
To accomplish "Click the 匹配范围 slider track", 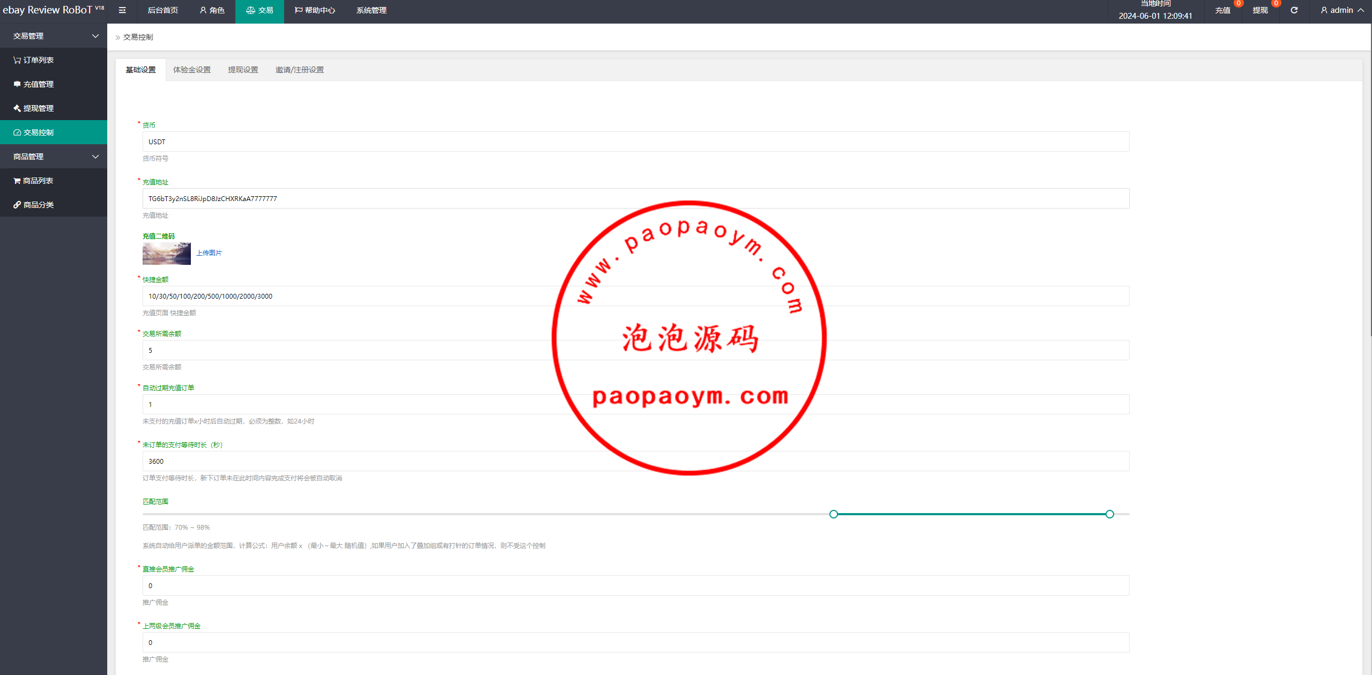I will click(x=636, y=514).
